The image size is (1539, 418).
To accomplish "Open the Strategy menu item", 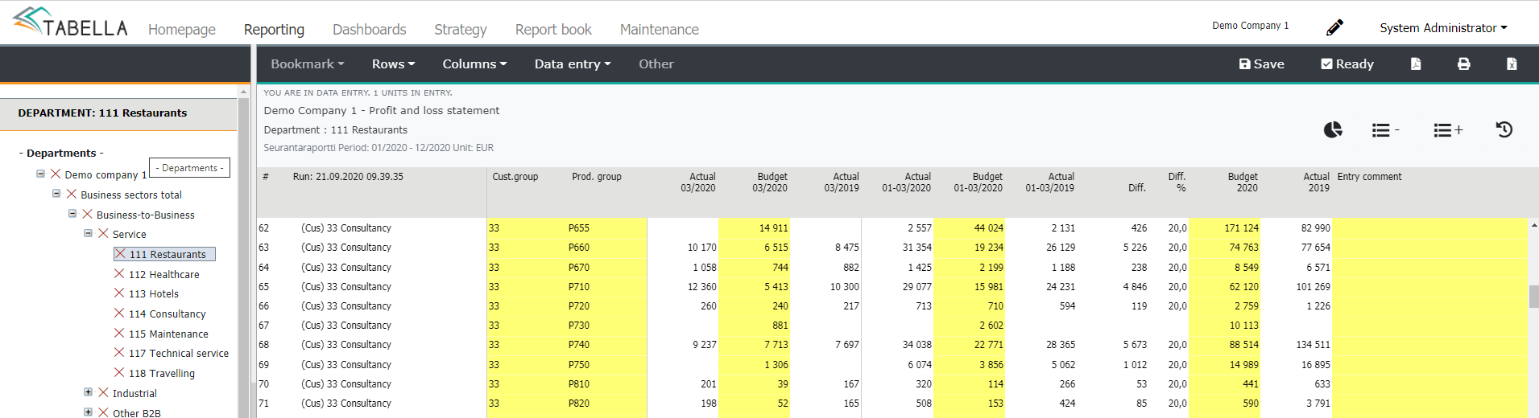I will (x=460, y=29).
